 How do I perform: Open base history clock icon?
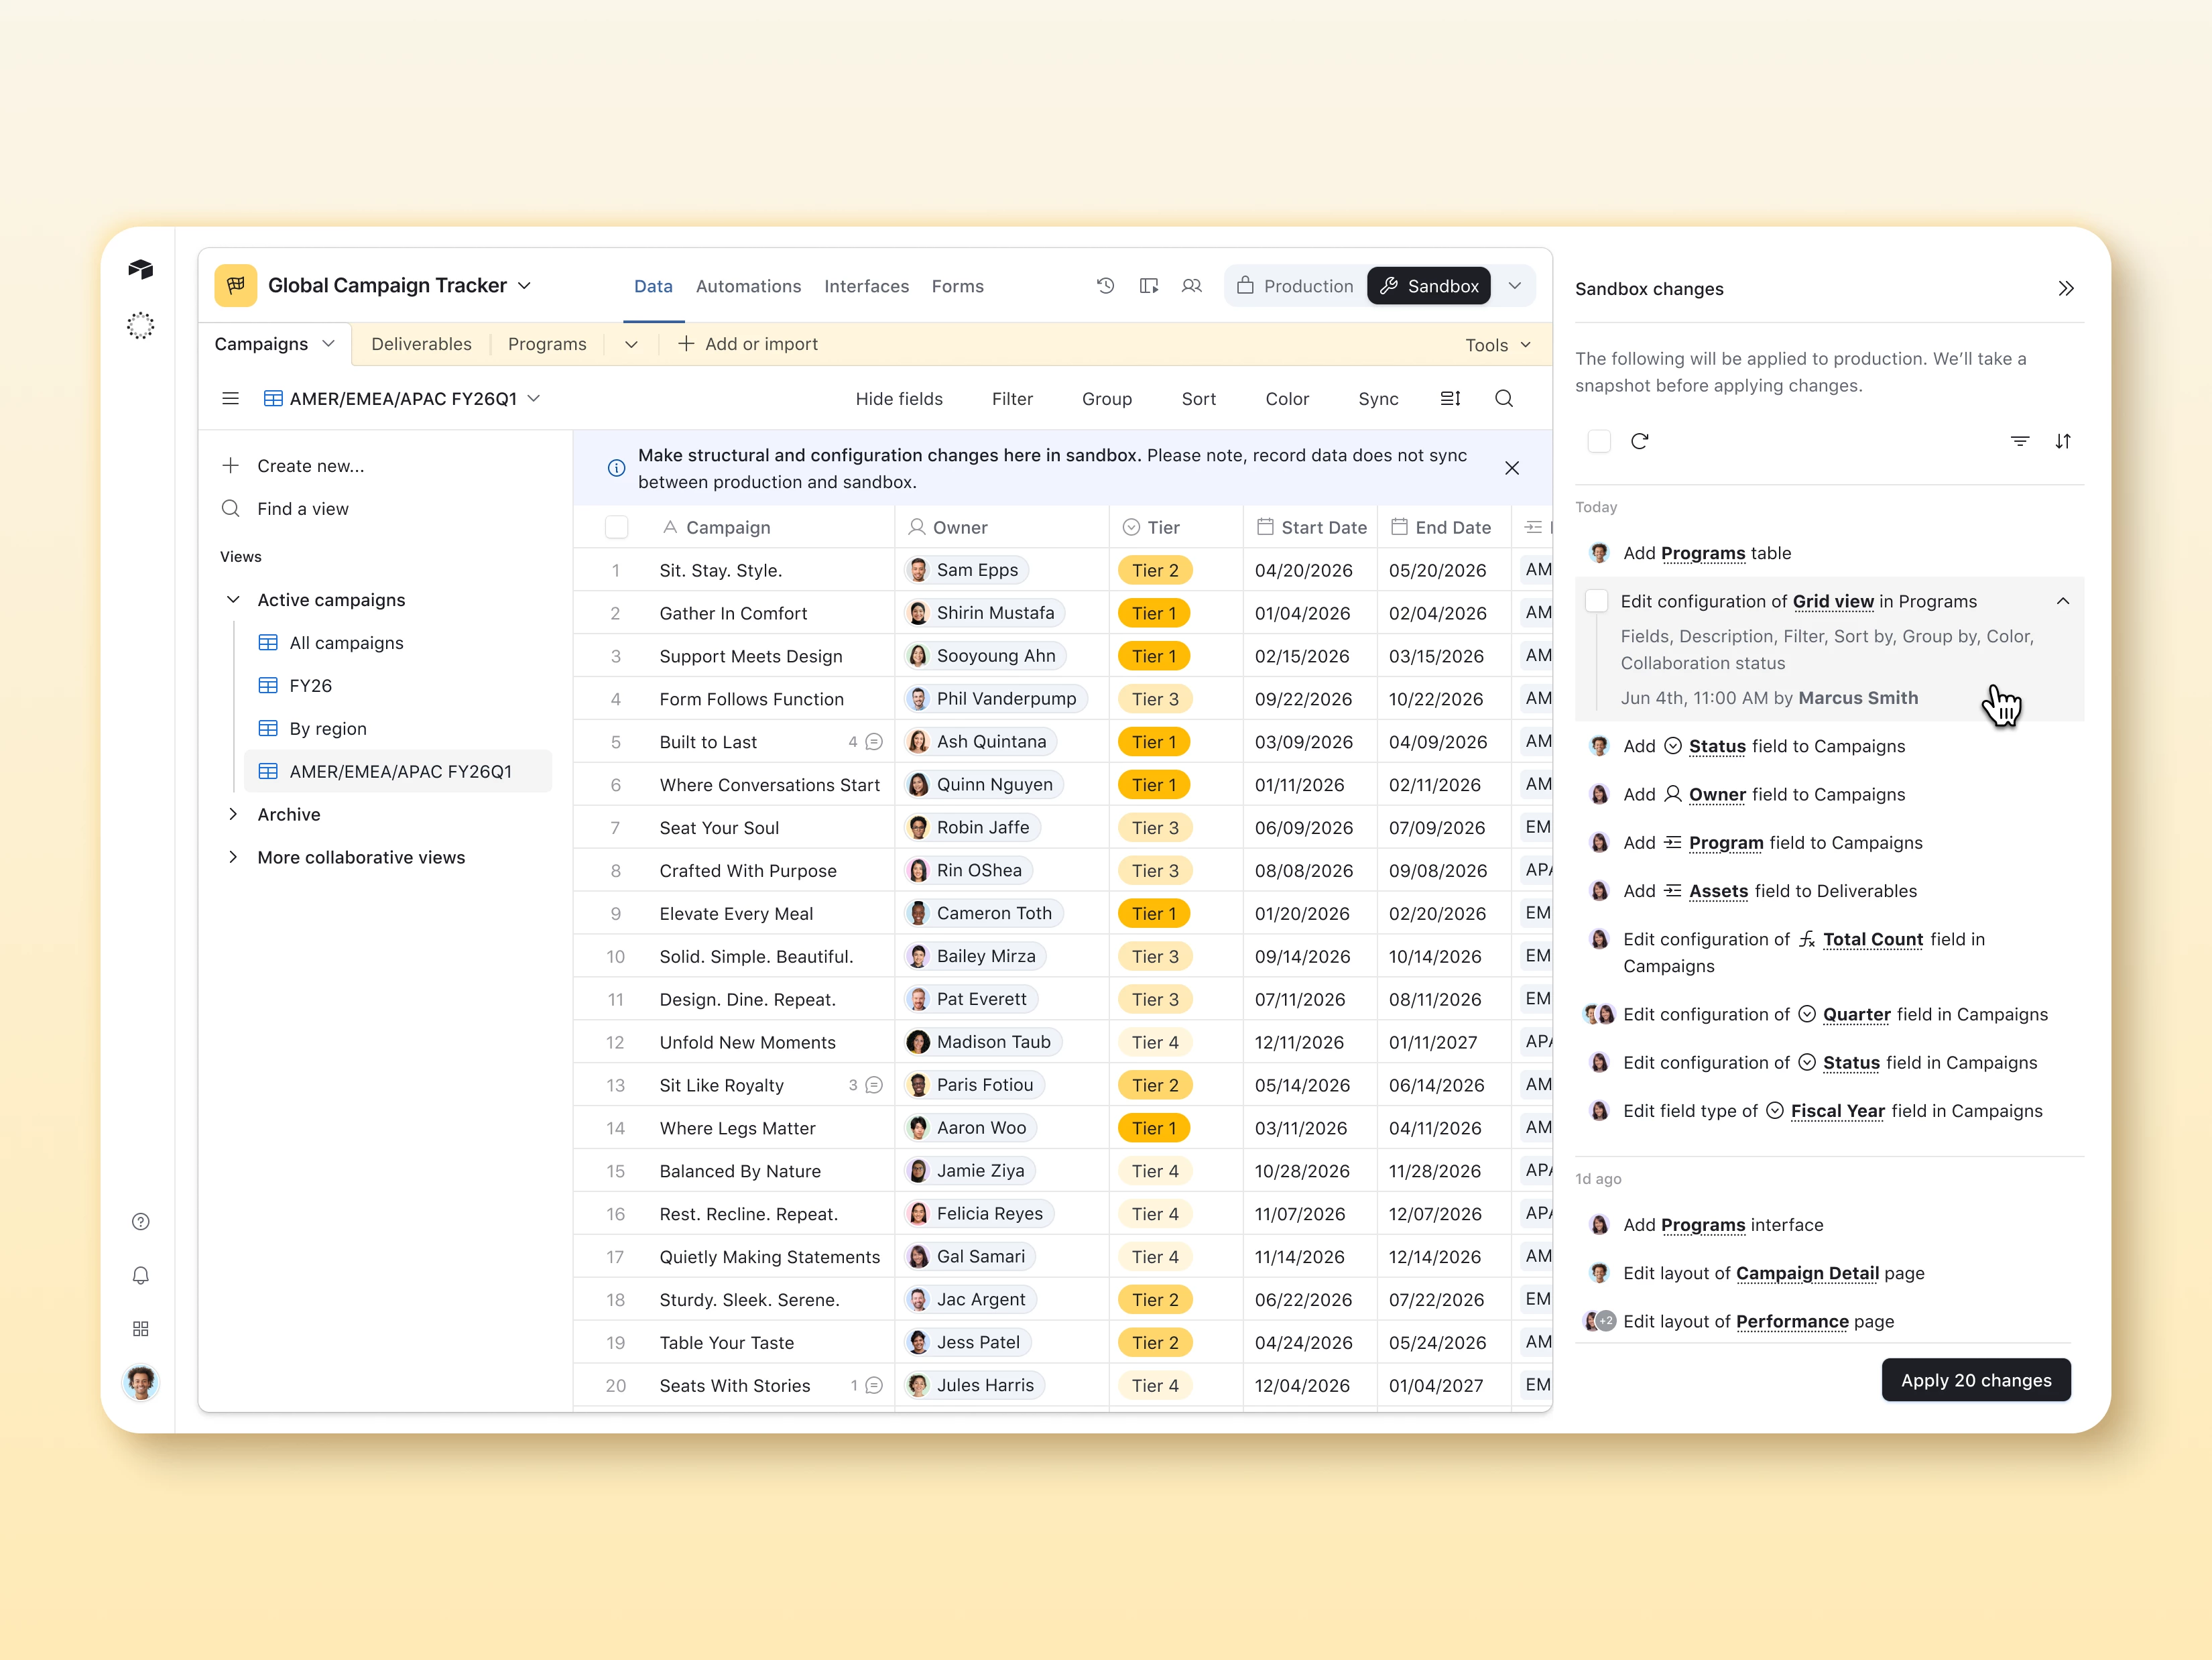pyautogui.click(x=1105, y=286)
